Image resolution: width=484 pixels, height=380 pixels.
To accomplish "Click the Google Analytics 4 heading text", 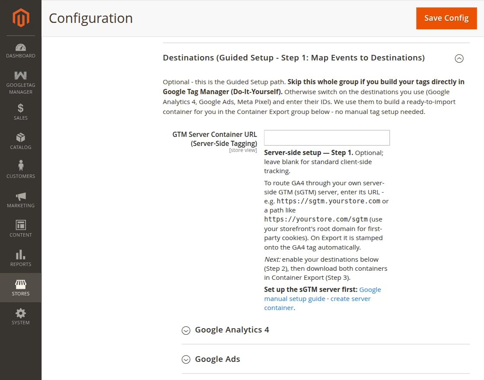I will tap(232, 330).
